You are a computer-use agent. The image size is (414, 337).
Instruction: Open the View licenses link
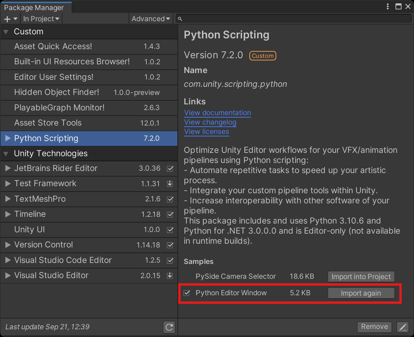[206, 132]
